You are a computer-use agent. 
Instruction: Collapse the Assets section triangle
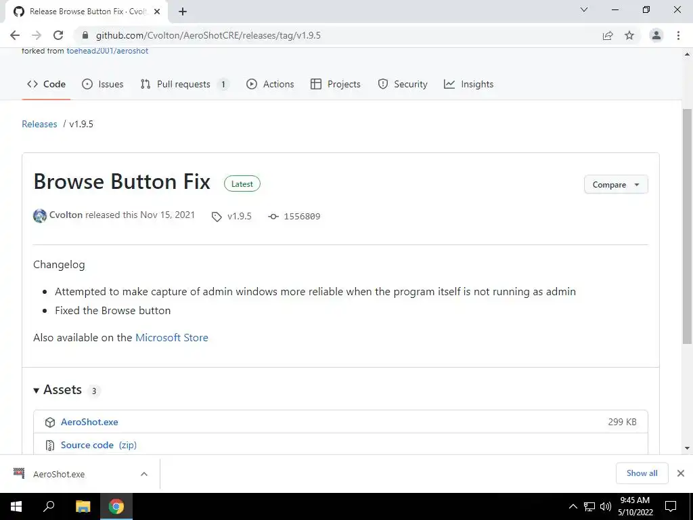coord(37,391)
